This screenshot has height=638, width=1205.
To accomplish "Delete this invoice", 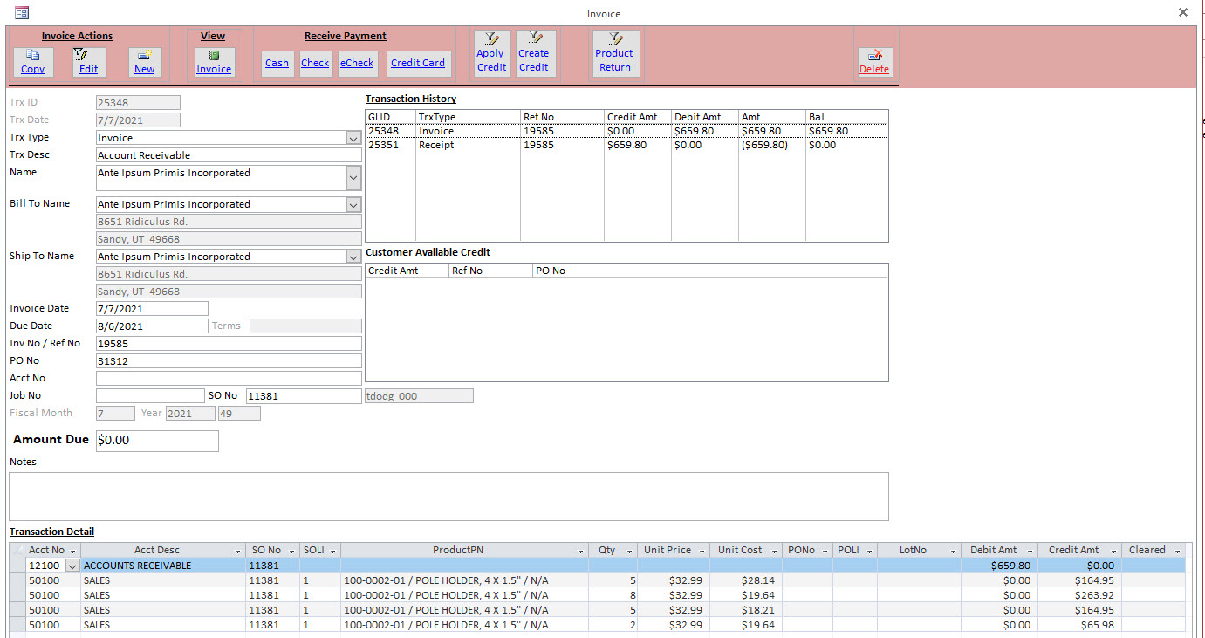I will [874, 62].
